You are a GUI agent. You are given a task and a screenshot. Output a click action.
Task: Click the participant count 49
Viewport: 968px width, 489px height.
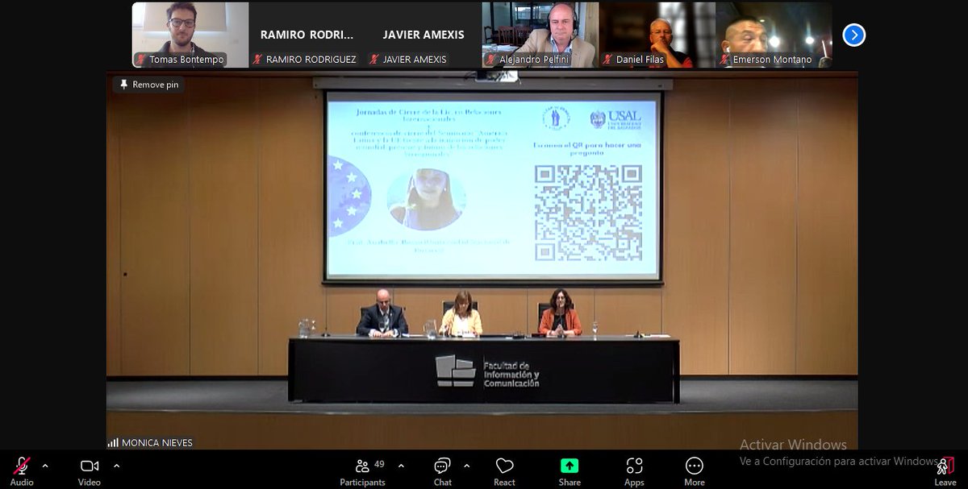tap(380, 464)
